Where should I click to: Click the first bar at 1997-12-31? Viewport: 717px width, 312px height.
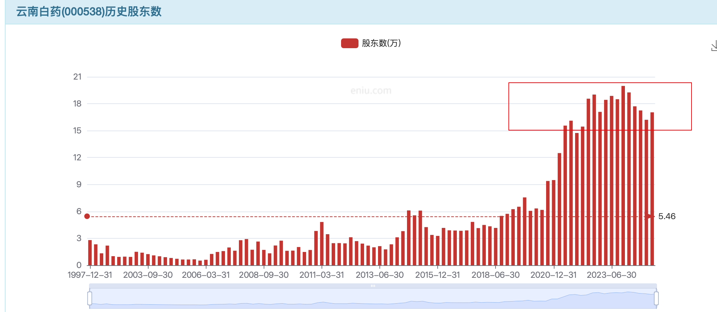click(90, 253)
